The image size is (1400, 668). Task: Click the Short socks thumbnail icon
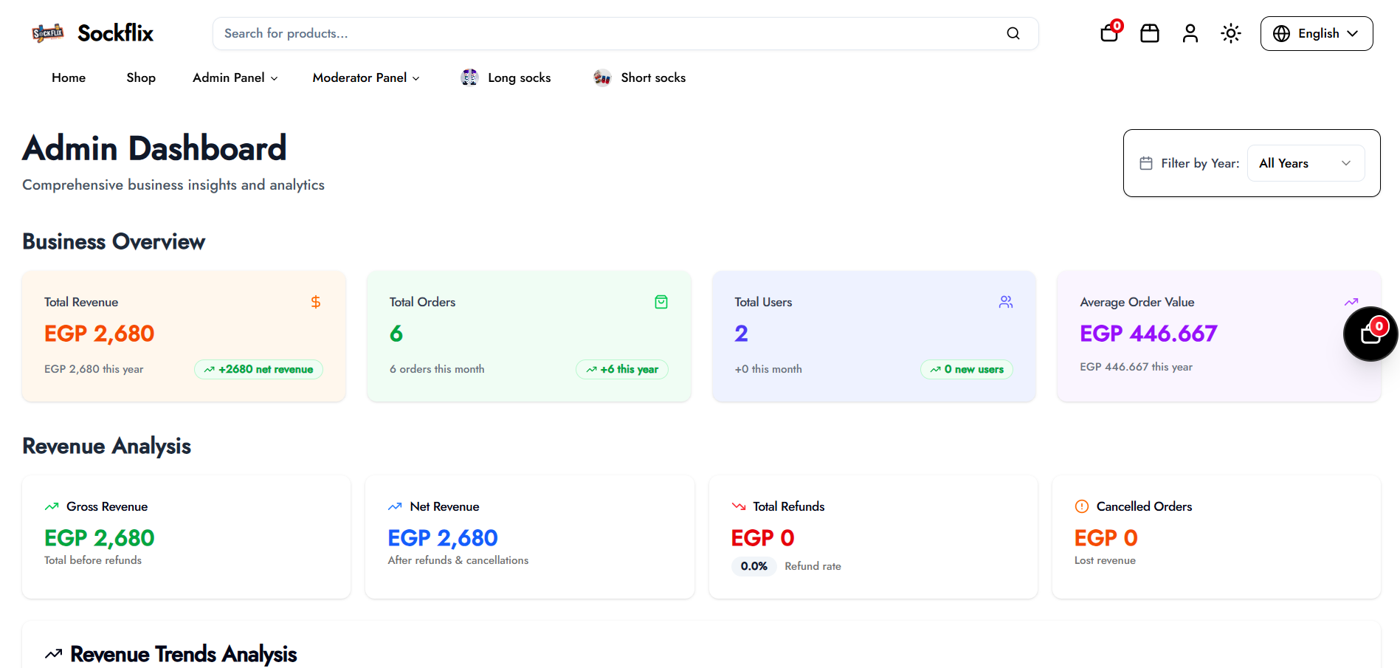click(x=602, y=78)
